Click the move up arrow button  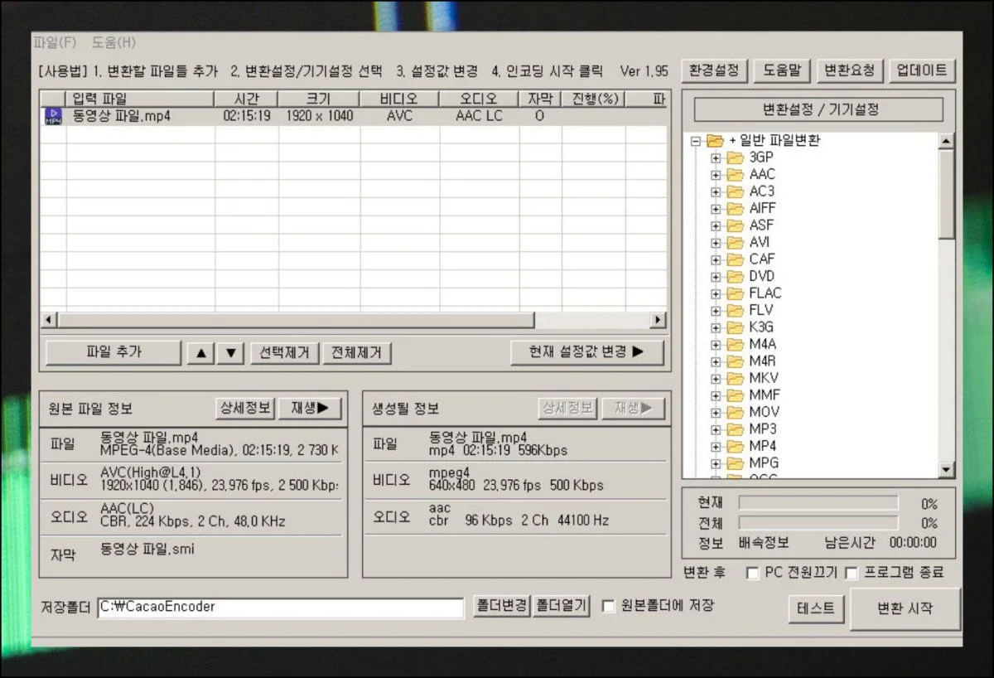tap(200, 353)
